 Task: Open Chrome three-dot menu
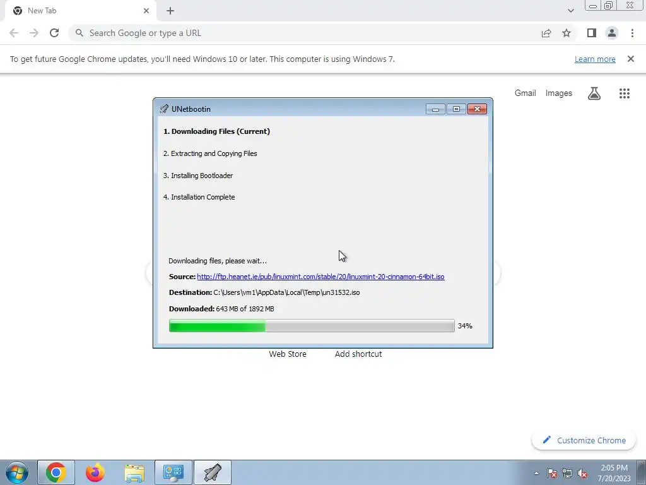pos(632,33)
